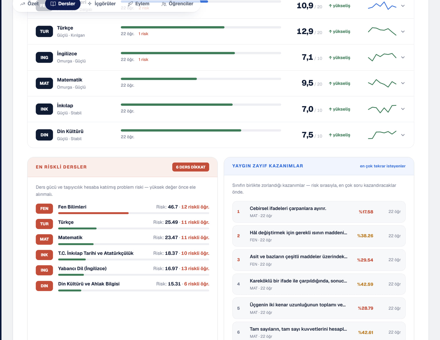The height and width of the screenshot is (340, 440).
Task: Select the Dersler tab
Action: 63,4
